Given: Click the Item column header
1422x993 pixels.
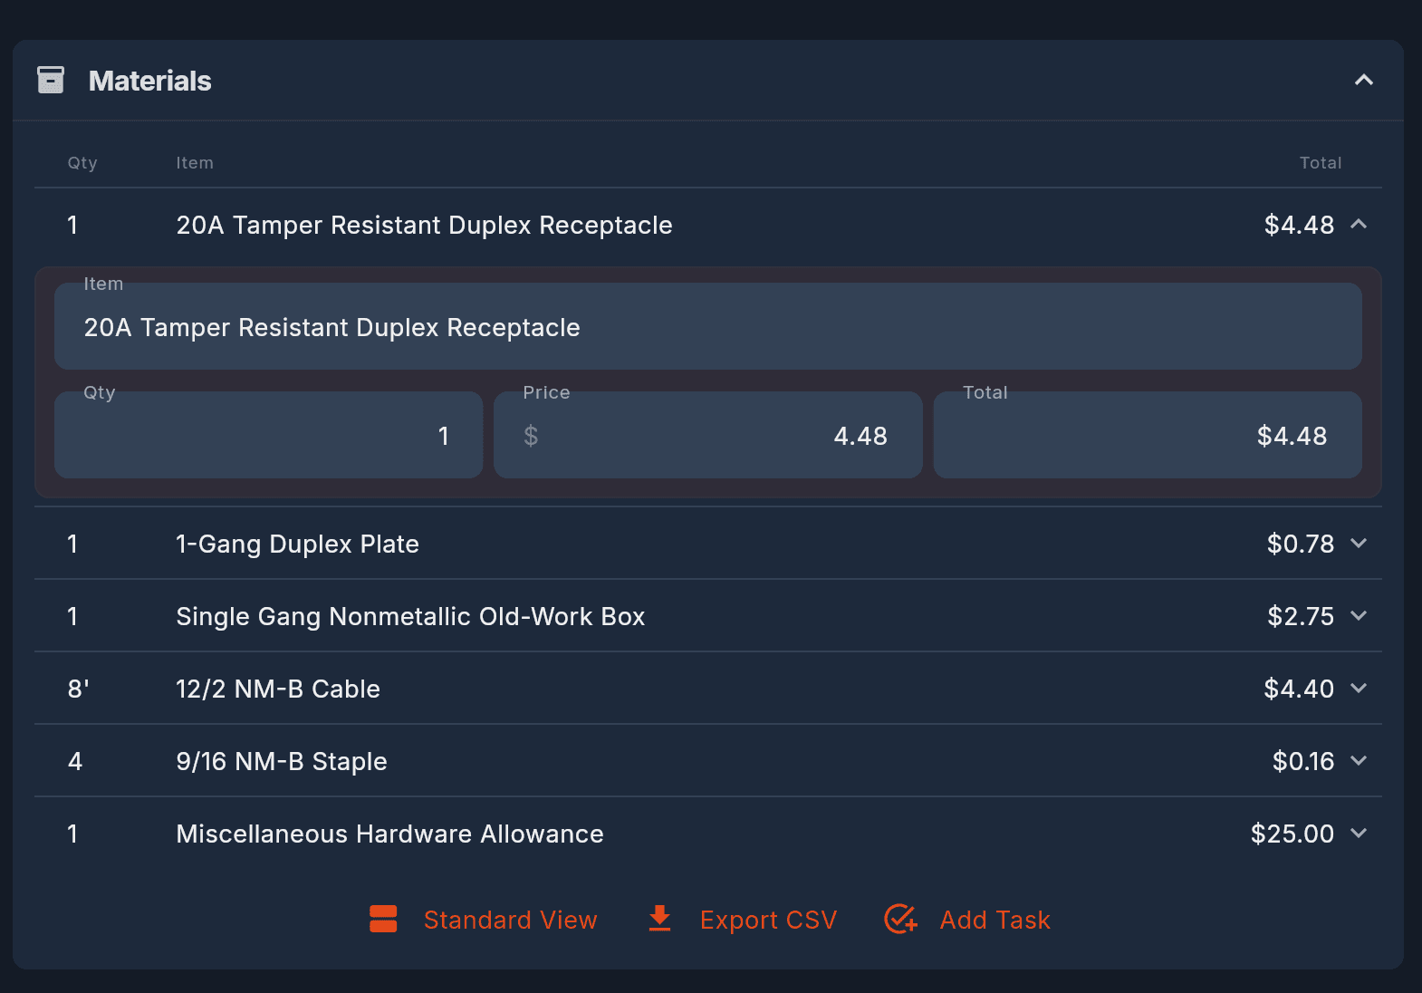Looking at the screenshot, I should coord(195,163).
